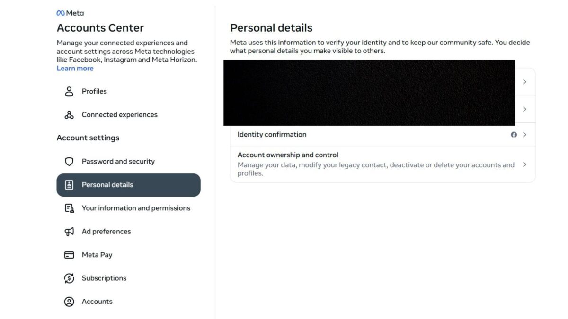Click the Password and security shield icon
The width and height of the screenshot is (568, 319).
coord(69,162)
